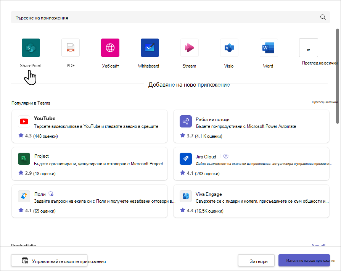The height and width of the screenshot is (271, 341).
Task: Pick the Visio app icon
Action: tap(229, 48)
